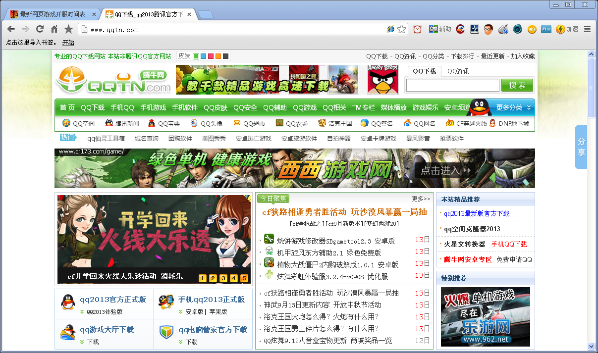
Task: Expand the 更多分类 dropdown
Action: (513, 107)
